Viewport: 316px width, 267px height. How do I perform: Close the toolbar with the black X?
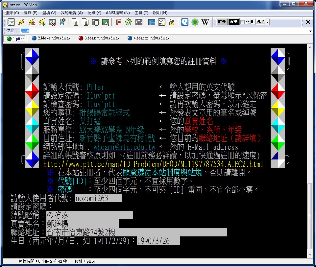[x=308, y=22]
